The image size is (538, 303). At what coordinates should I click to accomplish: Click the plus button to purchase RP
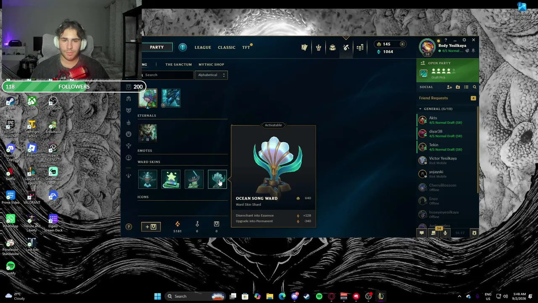402,44
